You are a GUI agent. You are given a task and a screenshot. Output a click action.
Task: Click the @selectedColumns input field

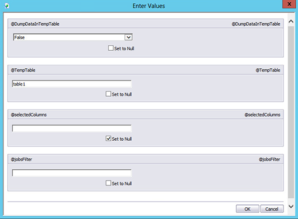click(72, 128)
